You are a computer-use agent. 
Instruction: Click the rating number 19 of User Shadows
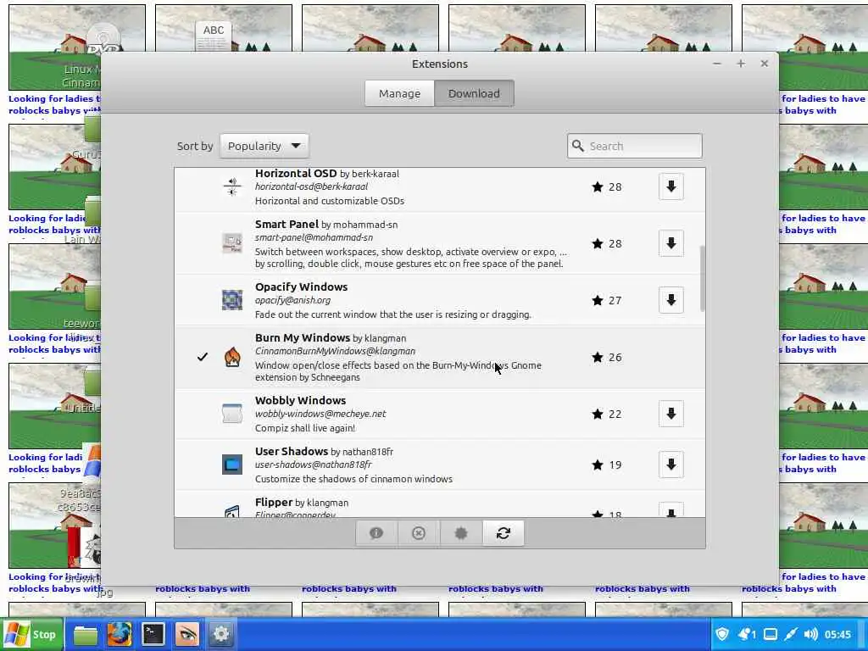pyautogui.click(x=615, y=465)
